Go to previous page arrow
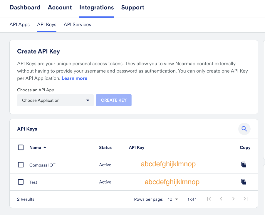The height and width of the screenshot is (215, 265). (x=221, y=199)
